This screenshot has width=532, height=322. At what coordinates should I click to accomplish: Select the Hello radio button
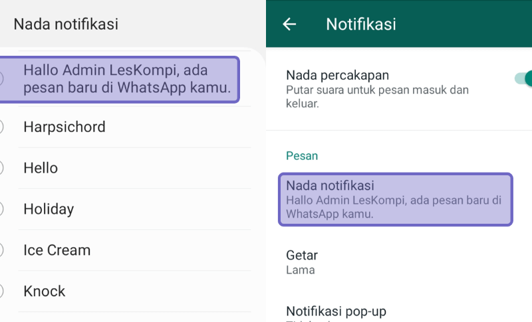(1, 168)
